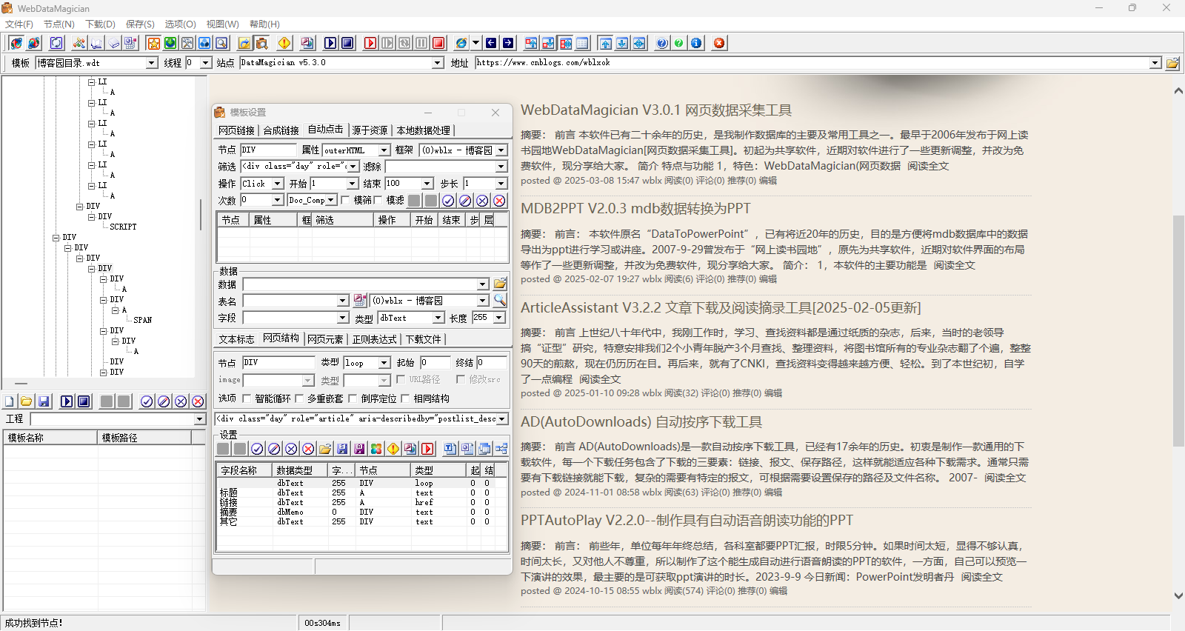This screenshot has height=631, width=1185.
Task: Click the blue info icon in main toolbar
Action: tap(696, 43)
